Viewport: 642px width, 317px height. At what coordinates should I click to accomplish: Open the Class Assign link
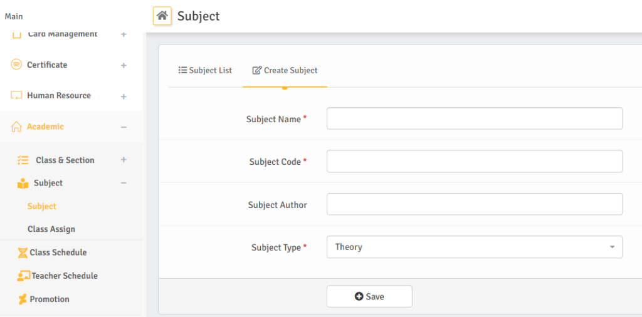click(51, 229)
